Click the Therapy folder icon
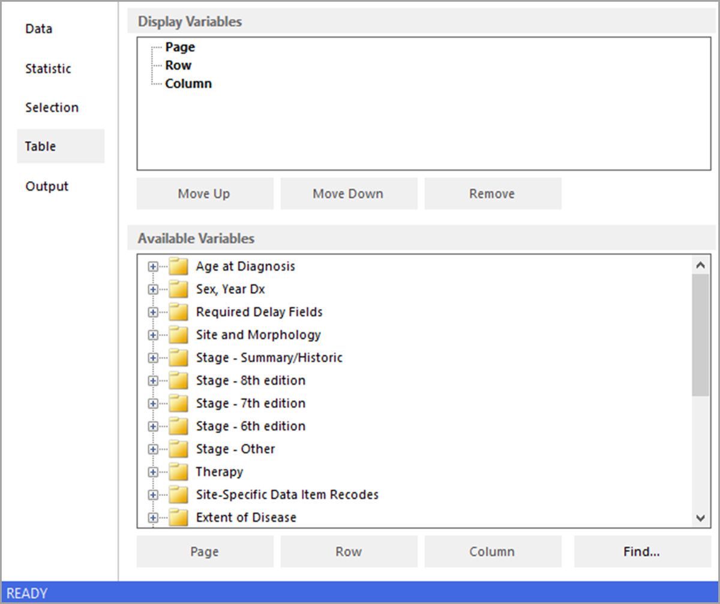 (178, 472)
